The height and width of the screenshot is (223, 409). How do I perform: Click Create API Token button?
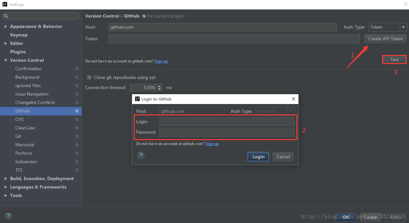click(x=385, y=39)
